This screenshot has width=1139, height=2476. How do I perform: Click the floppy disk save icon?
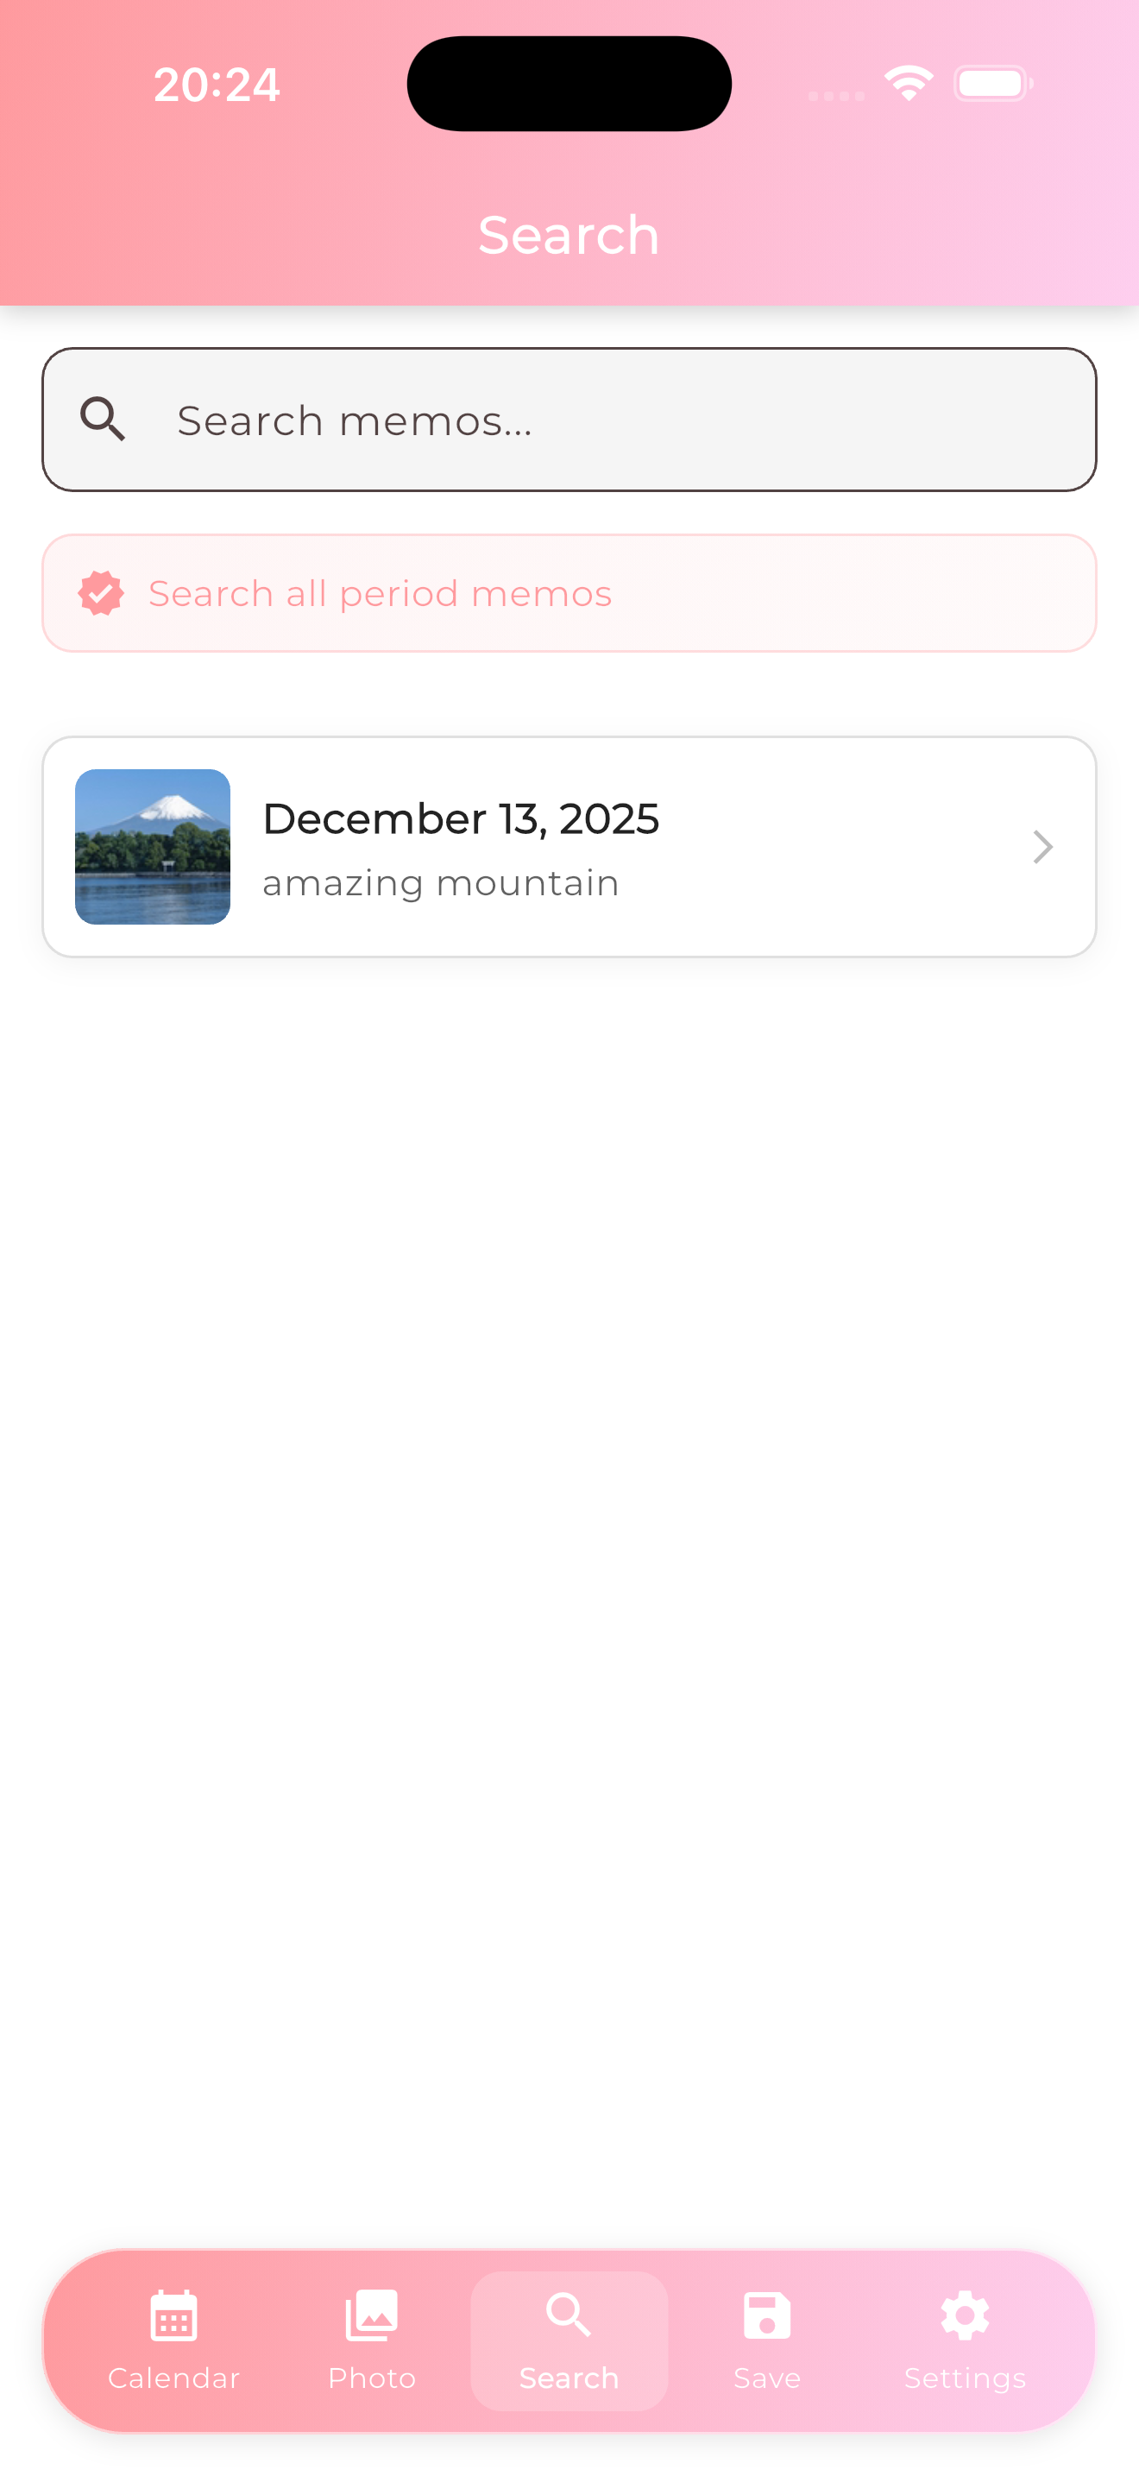point(766,2315)
